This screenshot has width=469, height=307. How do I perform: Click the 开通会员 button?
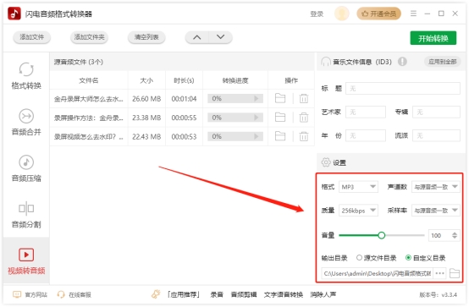click(x=378, y=14)
